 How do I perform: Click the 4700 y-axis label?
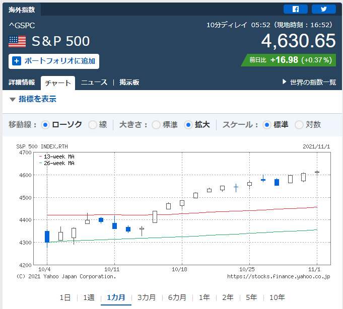pos(25,152)
